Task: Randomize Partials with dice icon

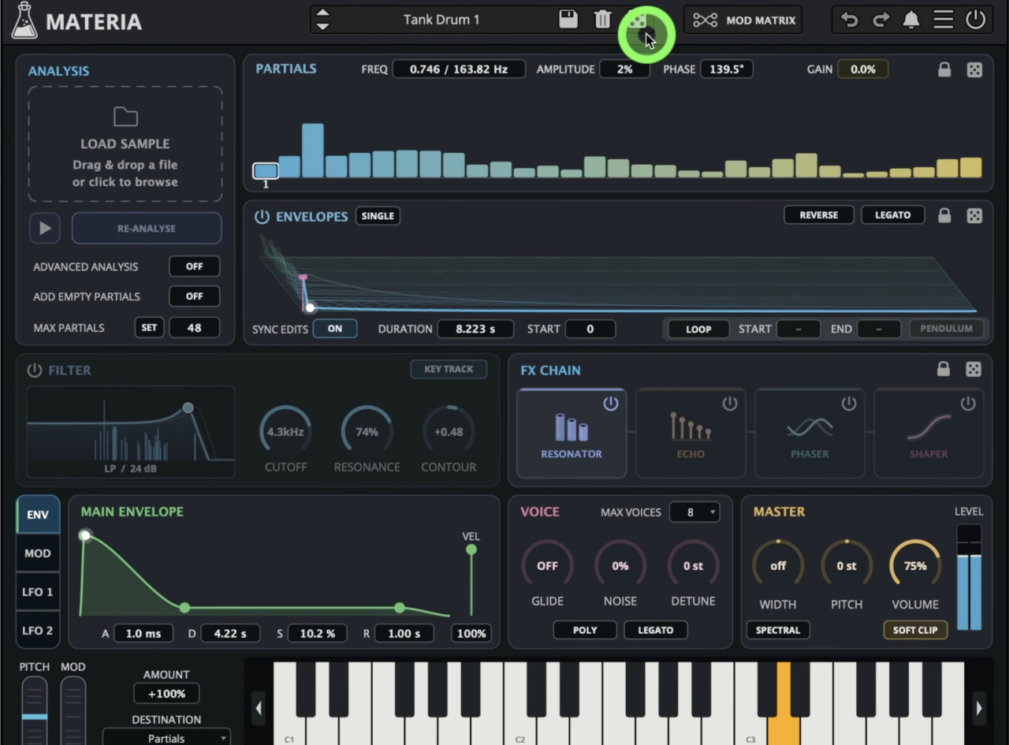Action: pyautogui.click(x=974, y=69)
